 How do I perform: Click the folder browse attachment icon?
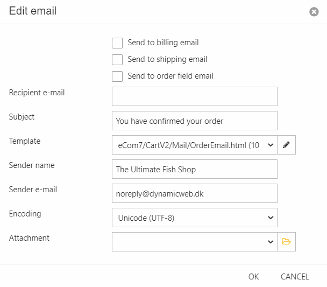click(x=286, y=242)
